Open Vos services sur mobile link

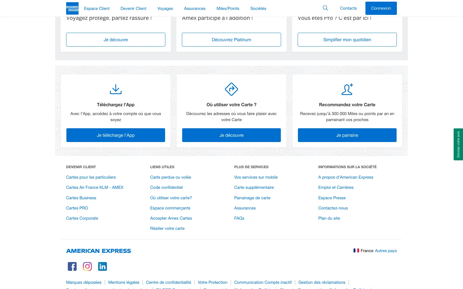(256, 177)
